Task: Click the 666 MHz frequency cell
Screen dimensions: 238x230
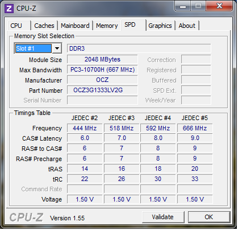Action: coord(195,128)
